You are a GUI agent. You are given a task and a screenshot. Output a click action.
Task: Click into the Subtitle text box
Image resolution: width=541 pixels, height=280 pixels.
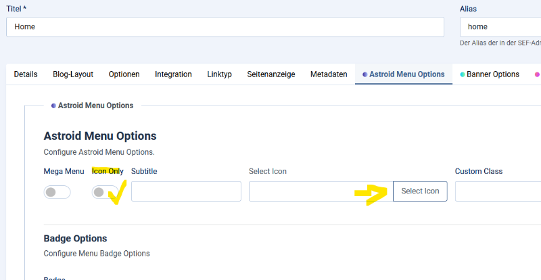tap(186, 191)
